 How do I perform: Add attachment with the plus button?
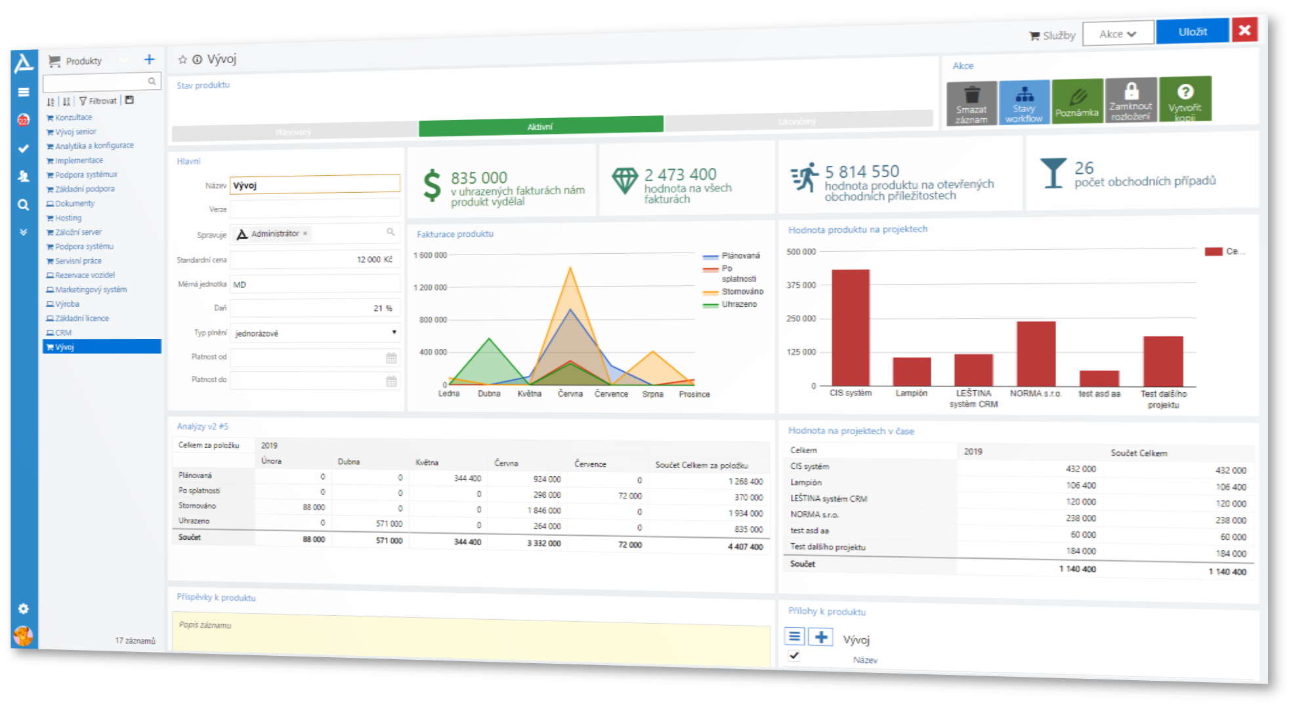point(820,636)
